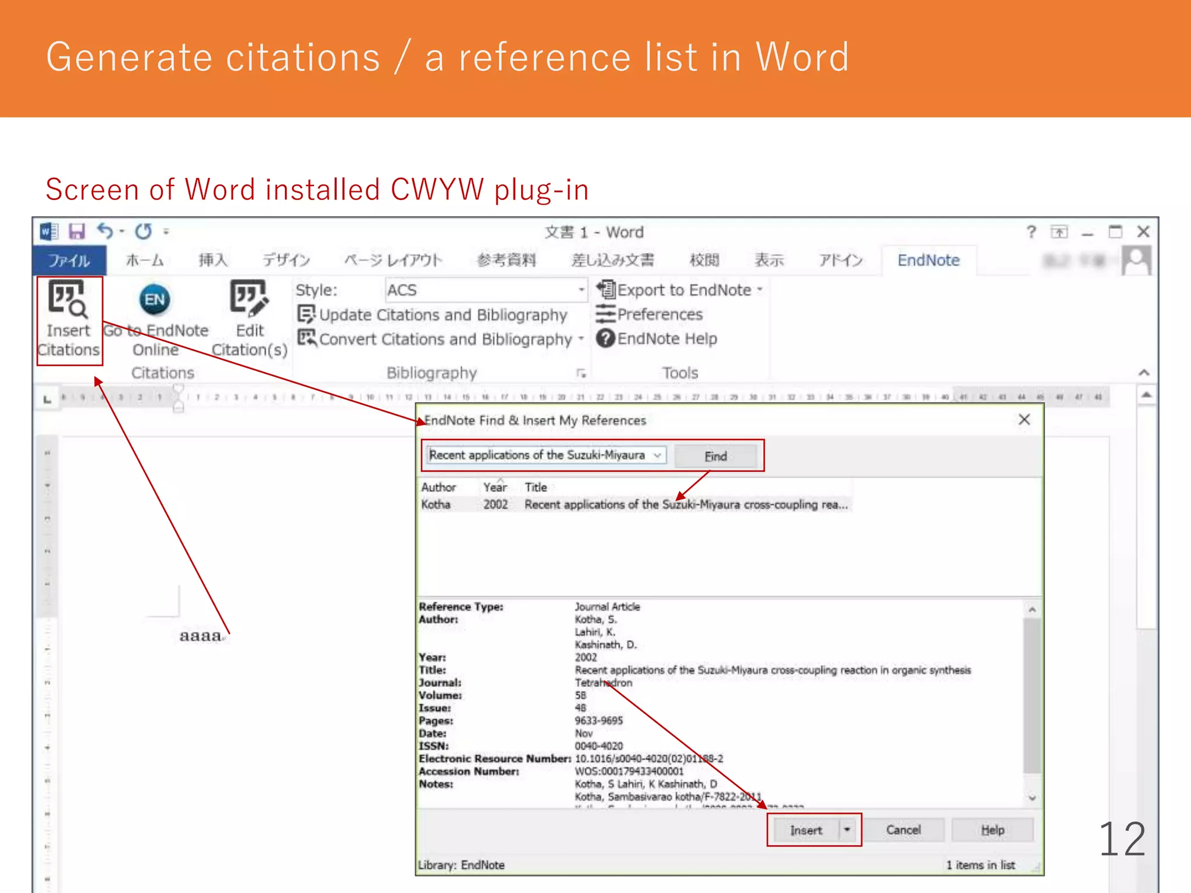Screen dimensions: 1191x893
Task: Click the user account avatar
Action: coord(1136,260)
